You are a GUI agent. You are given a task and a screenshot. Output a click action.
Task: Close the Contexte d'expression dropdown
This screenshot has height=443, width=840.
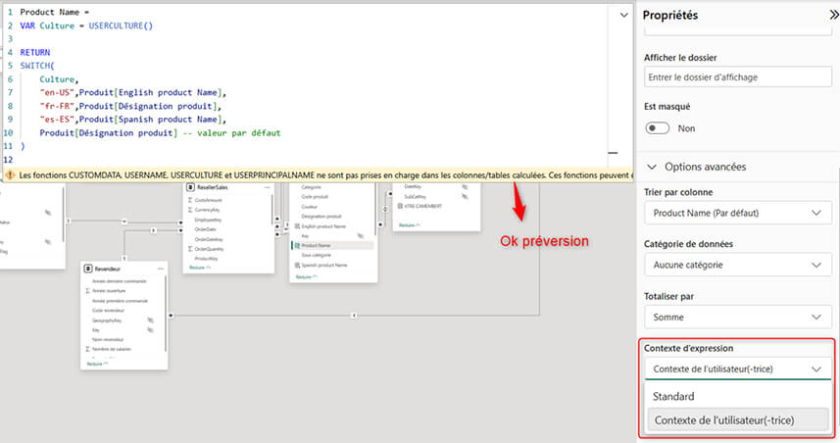(738, 369)
